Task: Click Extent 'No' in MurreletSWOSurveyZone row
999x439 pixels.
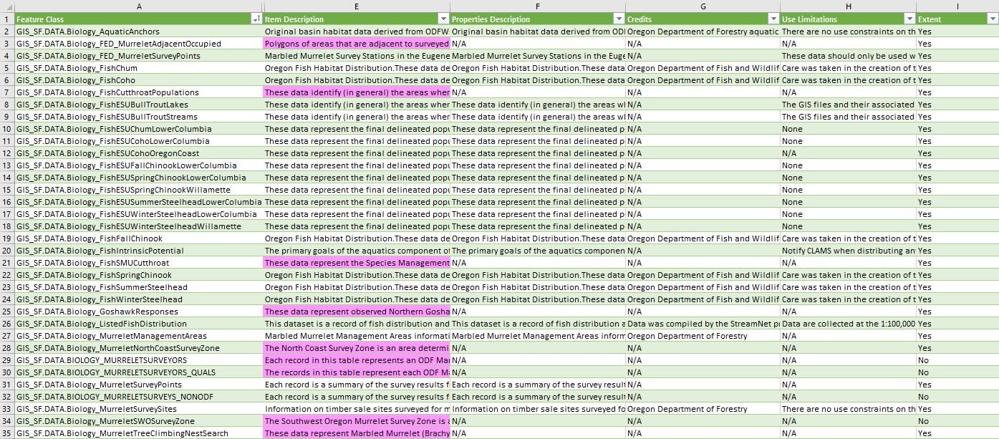Action: coord(957,421)
